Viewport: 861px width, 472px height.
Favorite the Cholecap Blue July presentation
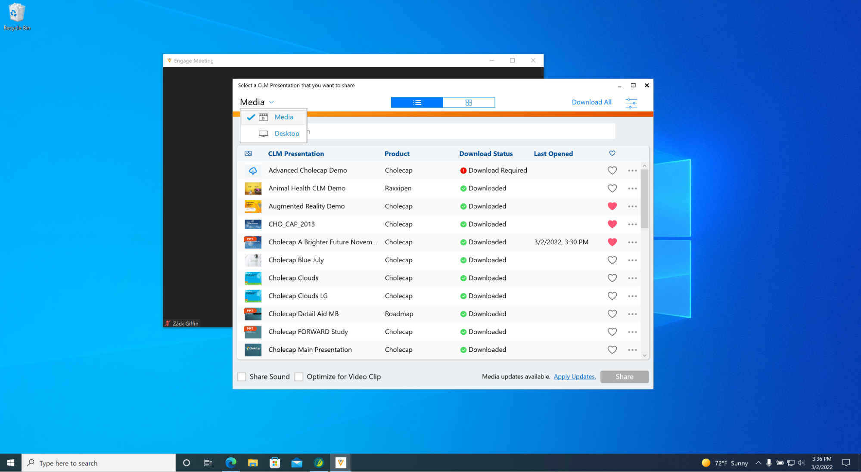click(x=612, y=260)
